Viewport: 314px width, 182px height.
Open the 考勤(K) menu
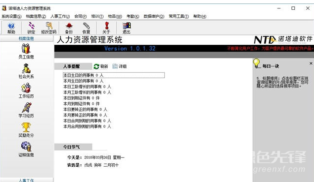(x=133, y=16)
